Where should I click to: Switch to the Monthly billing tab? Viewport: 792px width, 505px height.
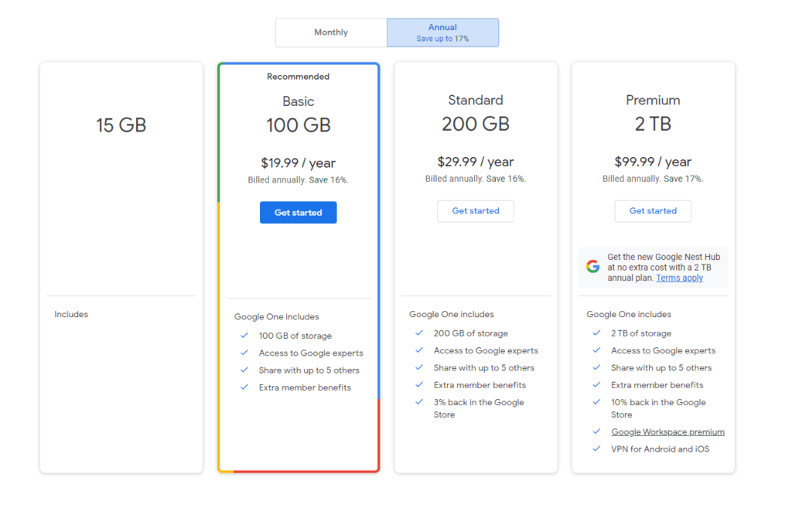[331, 32]
